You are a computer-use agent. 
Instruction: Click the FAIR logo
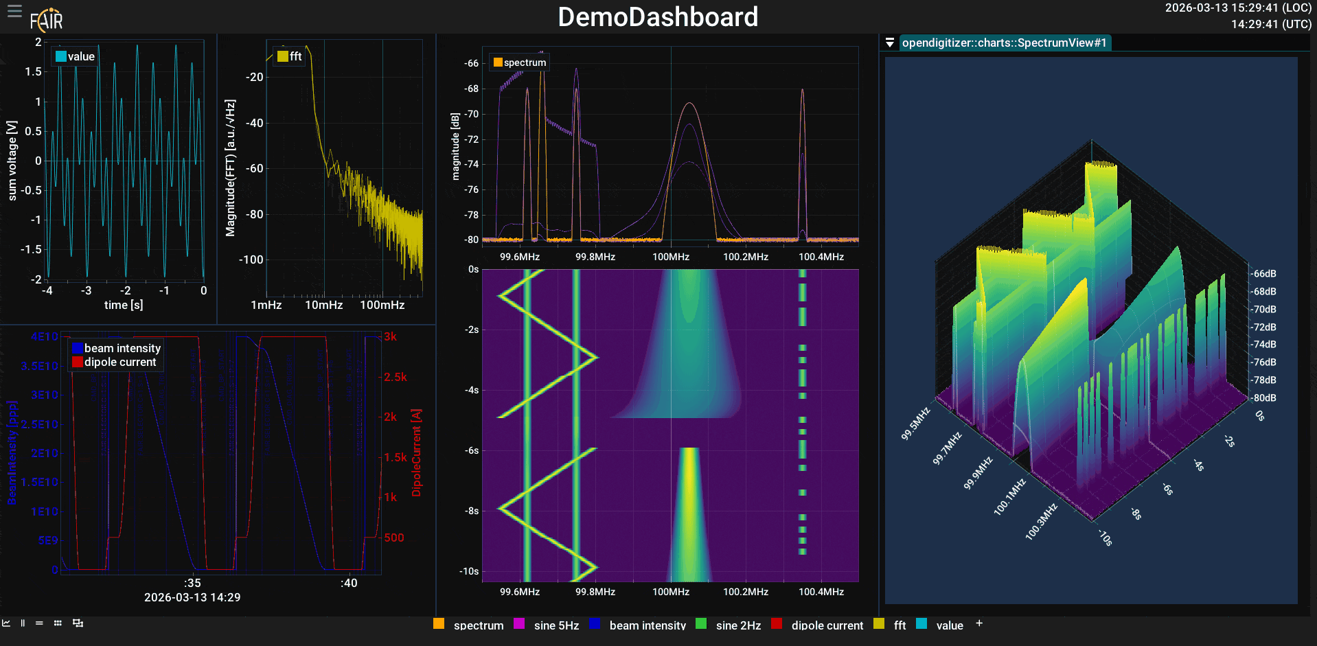[47, 20]
